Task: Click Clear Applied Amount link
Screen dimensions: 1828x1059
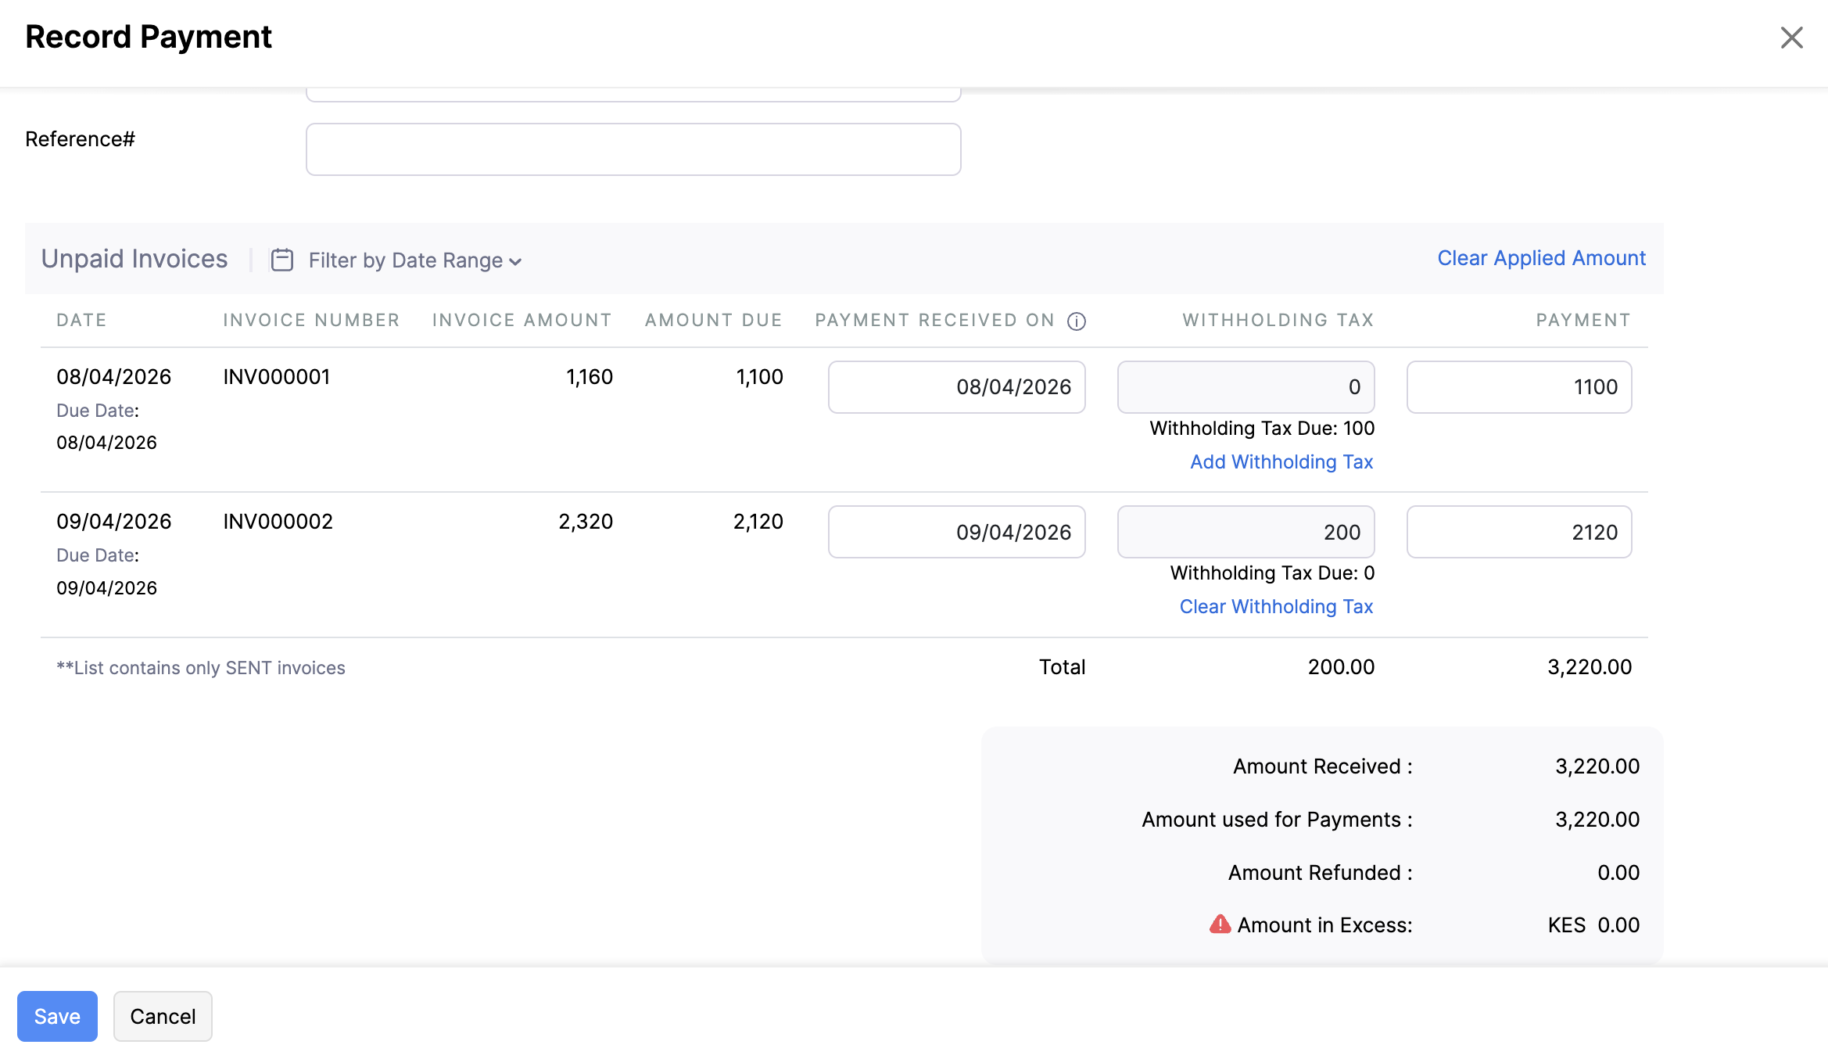Action: pos(1541,258)
